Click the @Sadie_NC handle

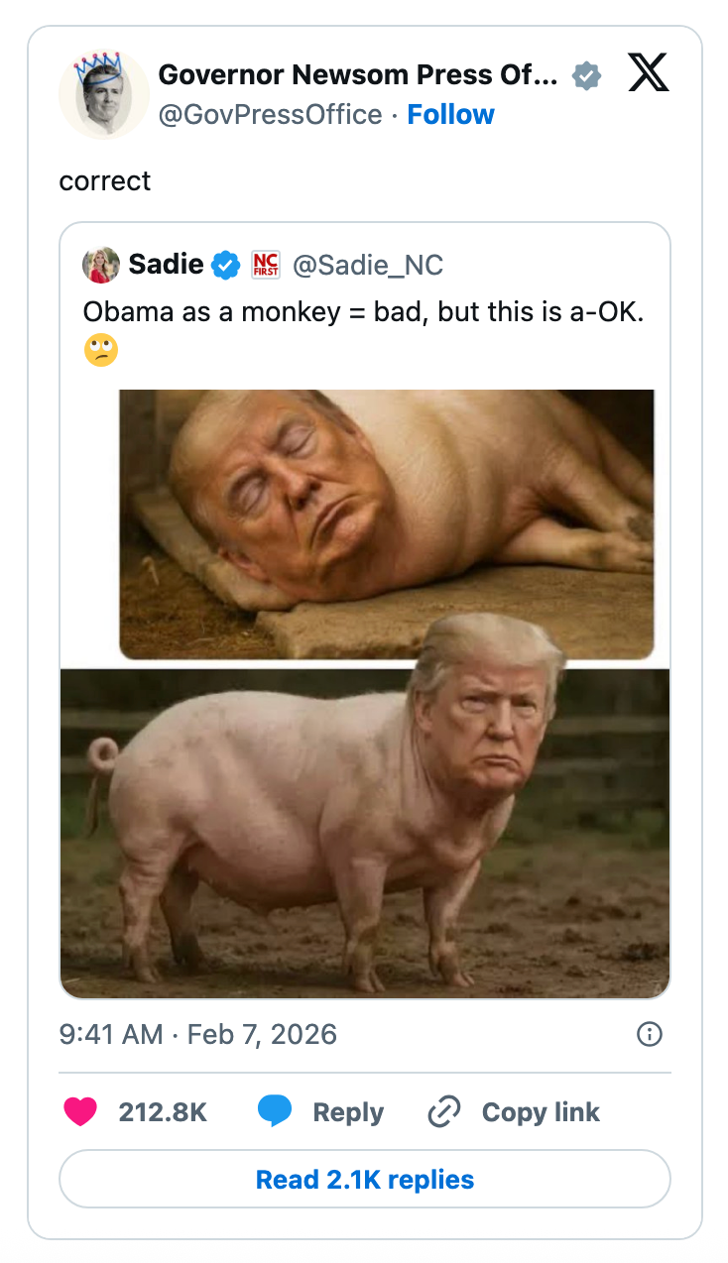tap(368, 265)
